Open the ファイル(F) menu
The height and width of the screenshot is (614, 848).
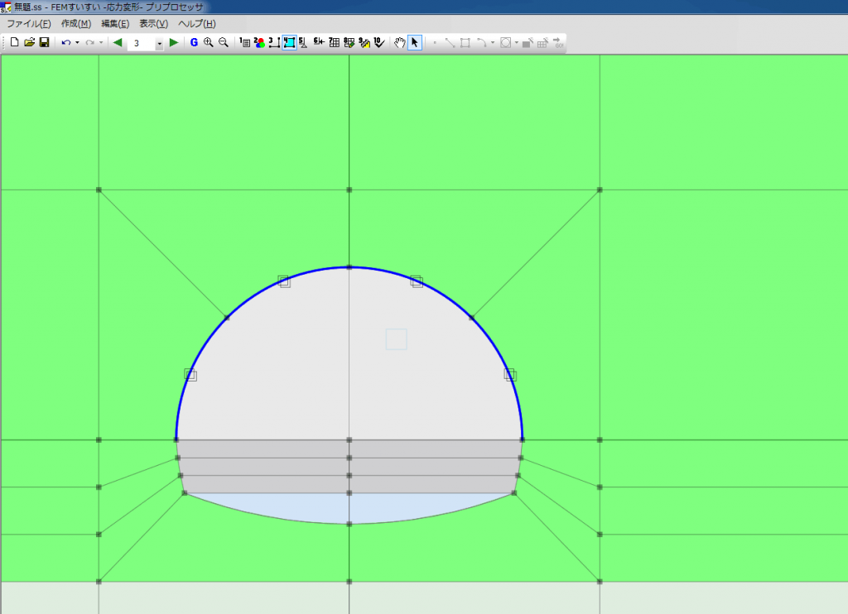coord(29,24)
